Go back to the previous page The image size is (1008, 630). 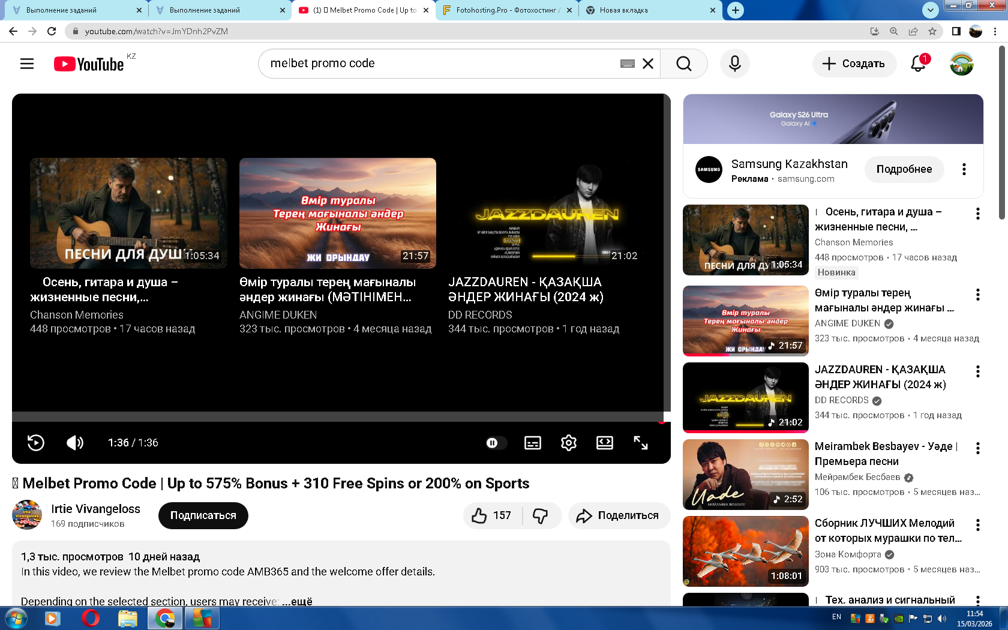13,31
